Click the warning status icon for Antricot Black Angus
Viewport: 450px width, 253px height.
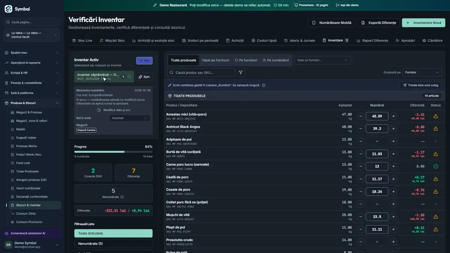click(436, 129)
